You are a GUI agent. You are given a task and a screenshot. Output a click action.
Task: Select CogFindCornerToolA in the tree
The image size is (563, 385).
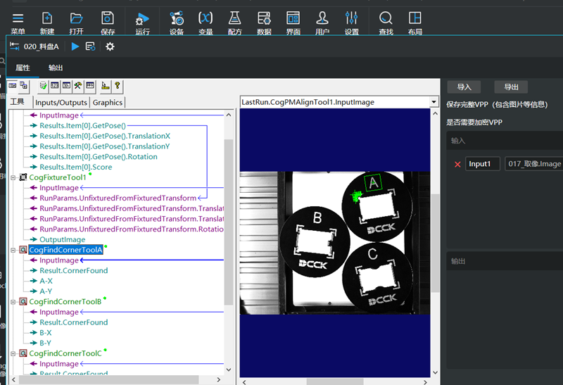coord(65,250)
